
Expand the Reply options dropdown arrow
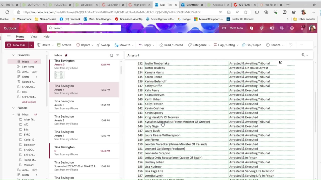pos(153,45)
